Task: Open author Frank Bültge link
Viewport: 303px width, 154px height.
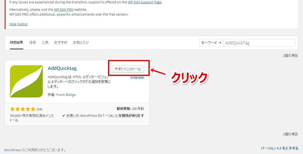Action: click(66, 95)
